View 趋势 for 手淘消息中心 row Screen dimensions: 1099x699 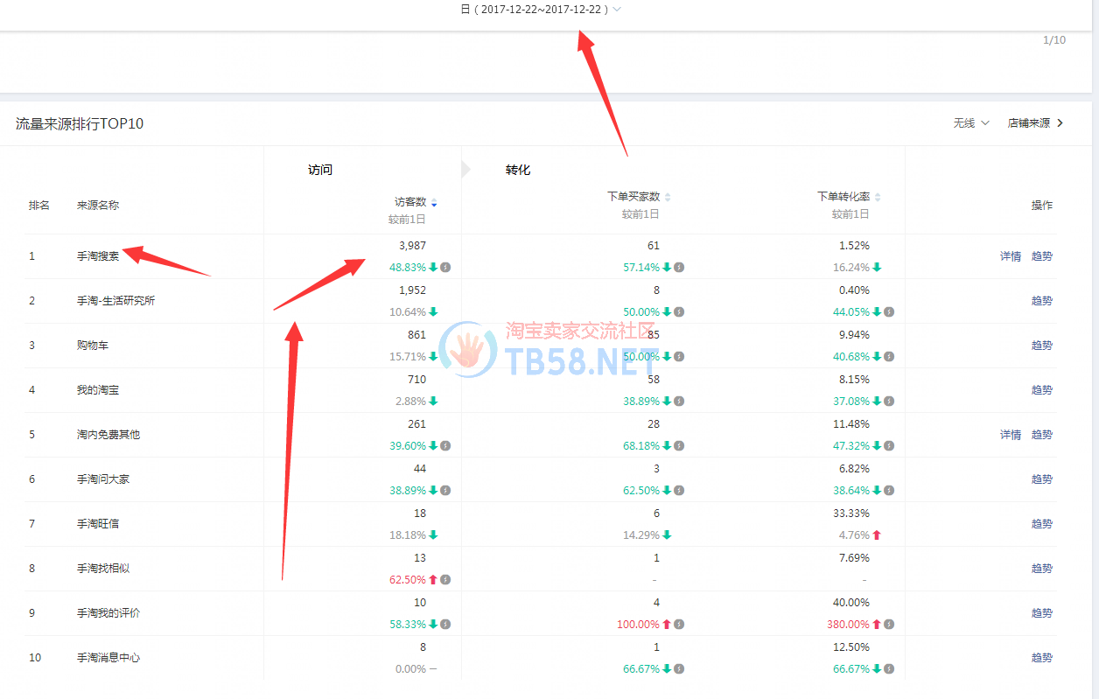pyautogui.click(x=1041, y=658)
